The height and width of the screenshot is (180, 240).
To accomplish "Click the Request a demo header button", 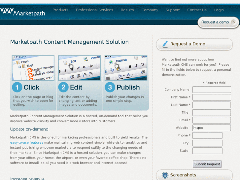I will (218, 22).
